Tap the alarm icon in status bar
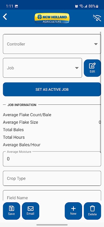Image resolution: width=104 pixels, height=227 pixels. (x=77, y=6)
